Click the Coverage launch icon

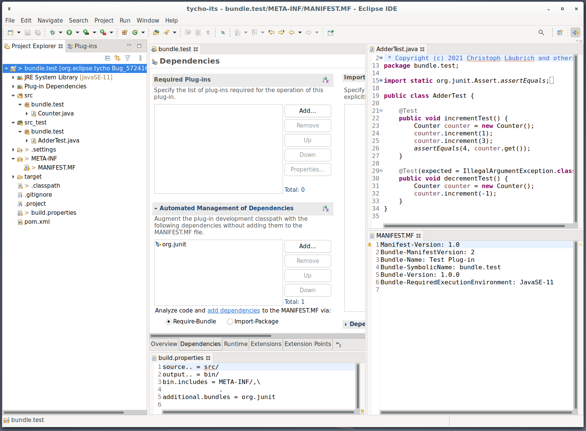pos(86,33)
